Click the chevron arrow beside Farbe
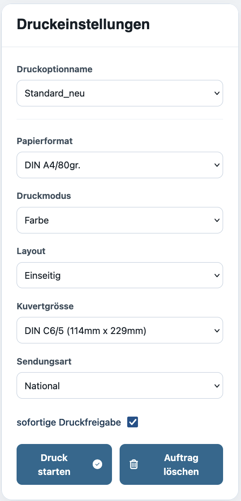Viewport: 241px width, 501px height. (217, 220)
